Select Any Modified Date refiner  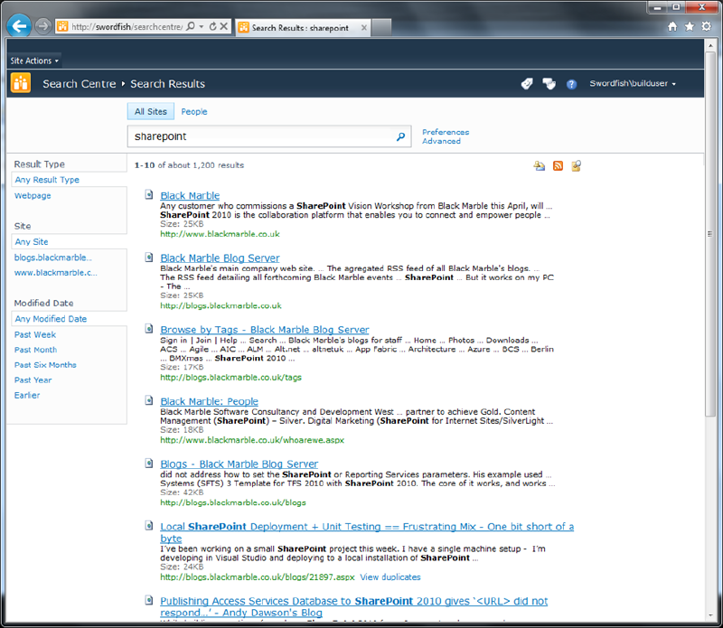pos(51,319)
